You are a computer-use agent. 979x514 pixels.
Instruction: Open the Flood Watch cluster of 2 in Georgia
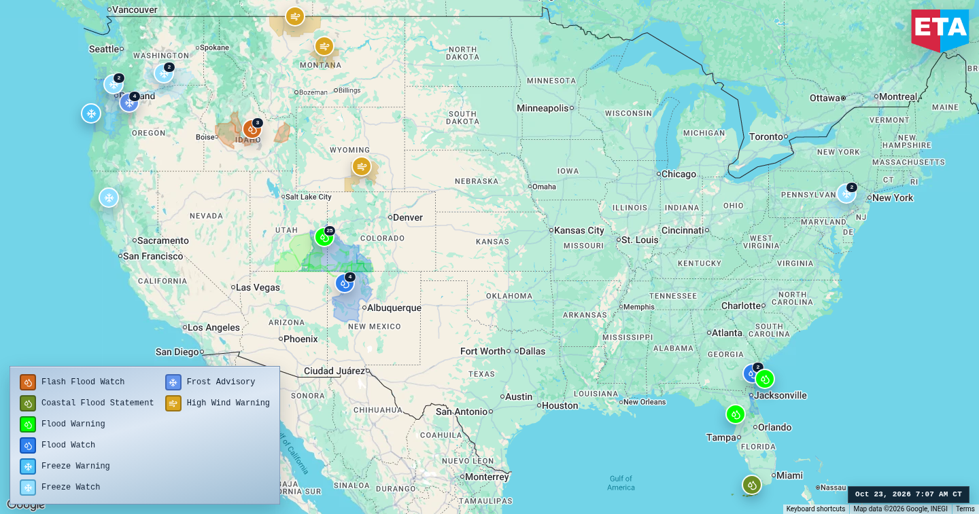coord(752,373)
